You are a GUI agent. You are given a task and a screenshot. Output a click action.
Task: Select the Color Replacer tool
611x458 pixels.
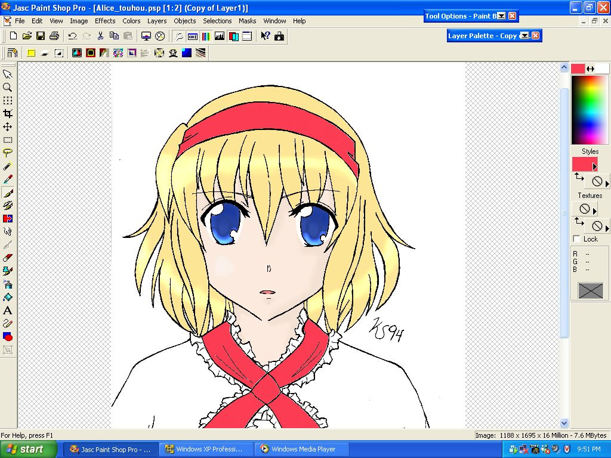pyautogui.click(x=7, y=218)
